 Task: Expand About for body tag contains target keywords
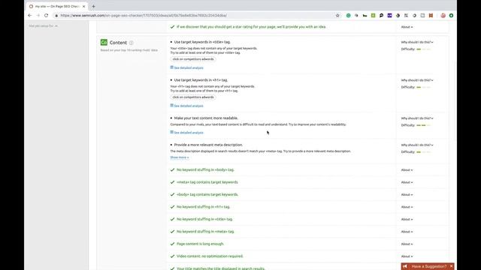[x=407, y=195]
